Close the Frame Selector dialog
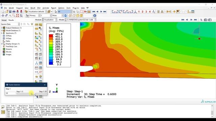216x121 pixels. [45, 85]
